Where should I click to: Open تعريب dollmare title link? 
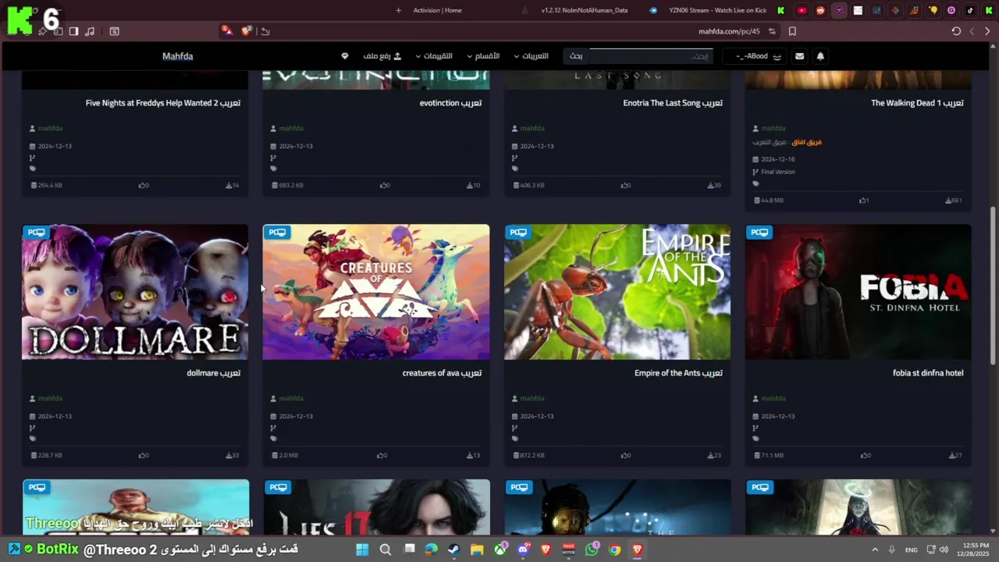213,373
